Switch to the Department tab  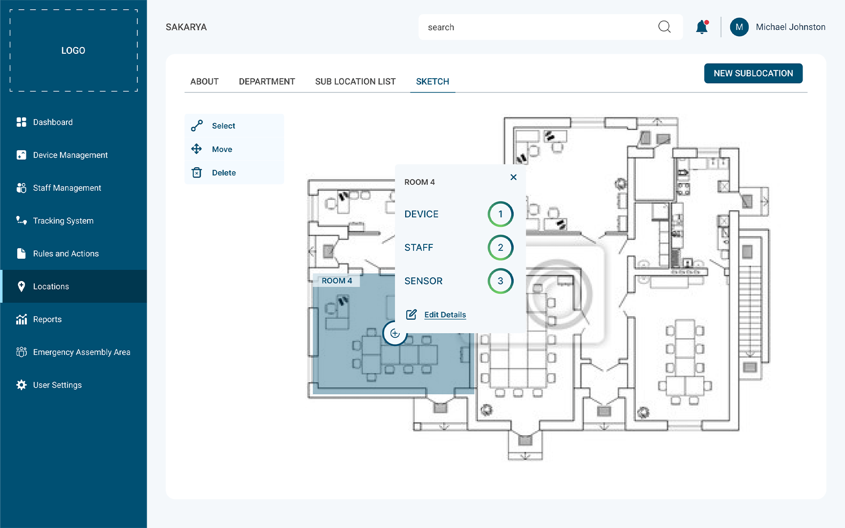pos(267,82)
